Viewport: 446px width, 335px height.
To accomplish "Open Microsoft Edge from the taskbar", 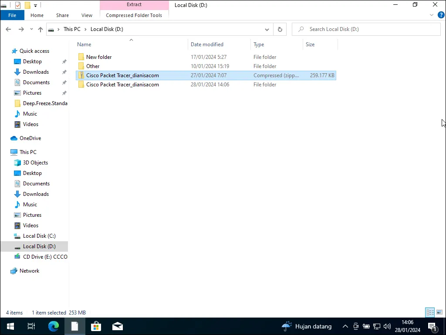I will tap(54, 326).
